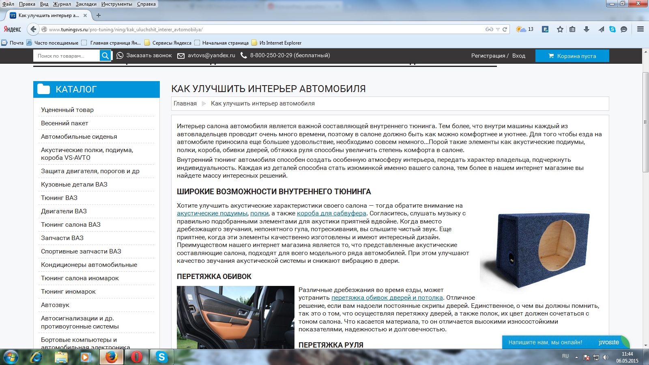The image size is (649, 365).
Task: Show bookmarks list icon
Action: point(572,29)
